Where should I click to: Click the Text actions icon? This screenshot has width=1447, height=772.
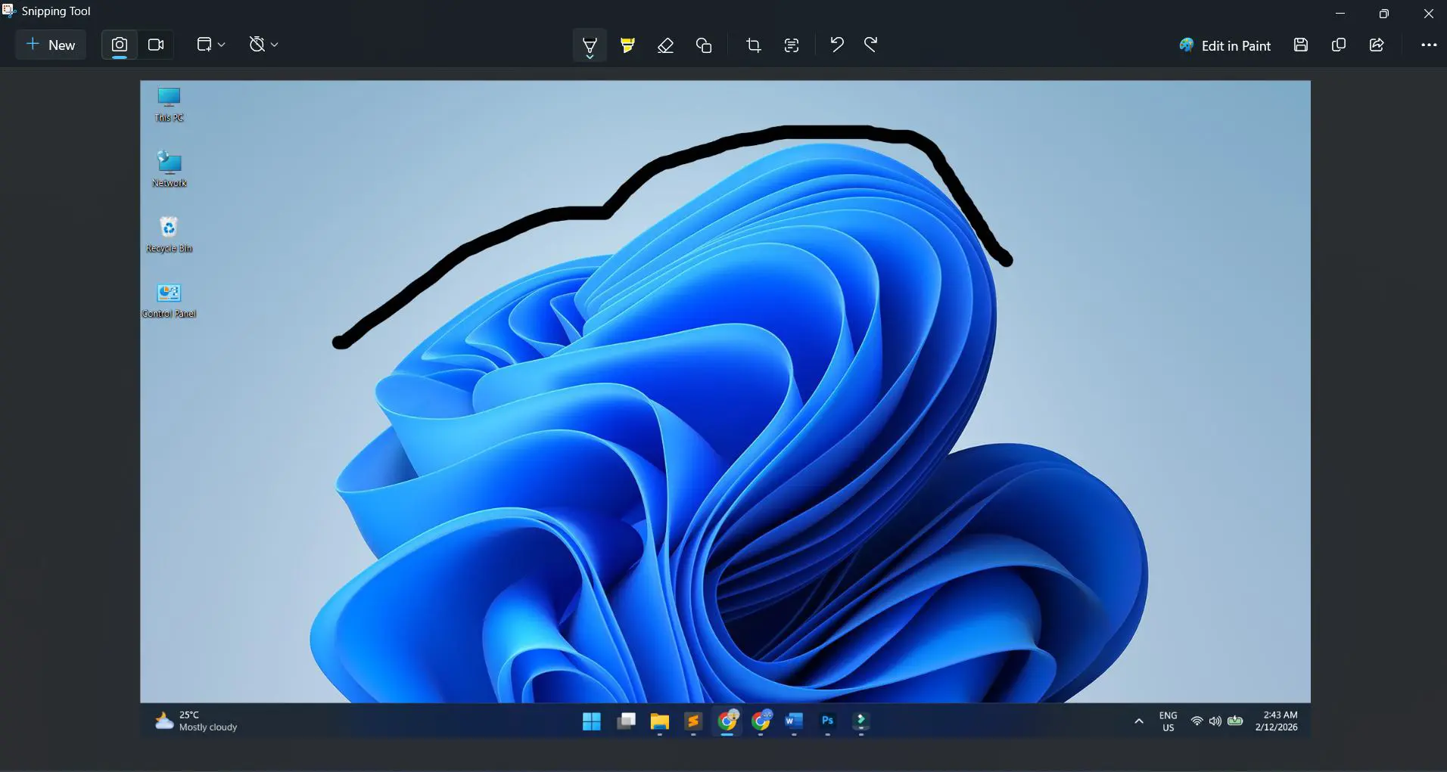point(791,45)
